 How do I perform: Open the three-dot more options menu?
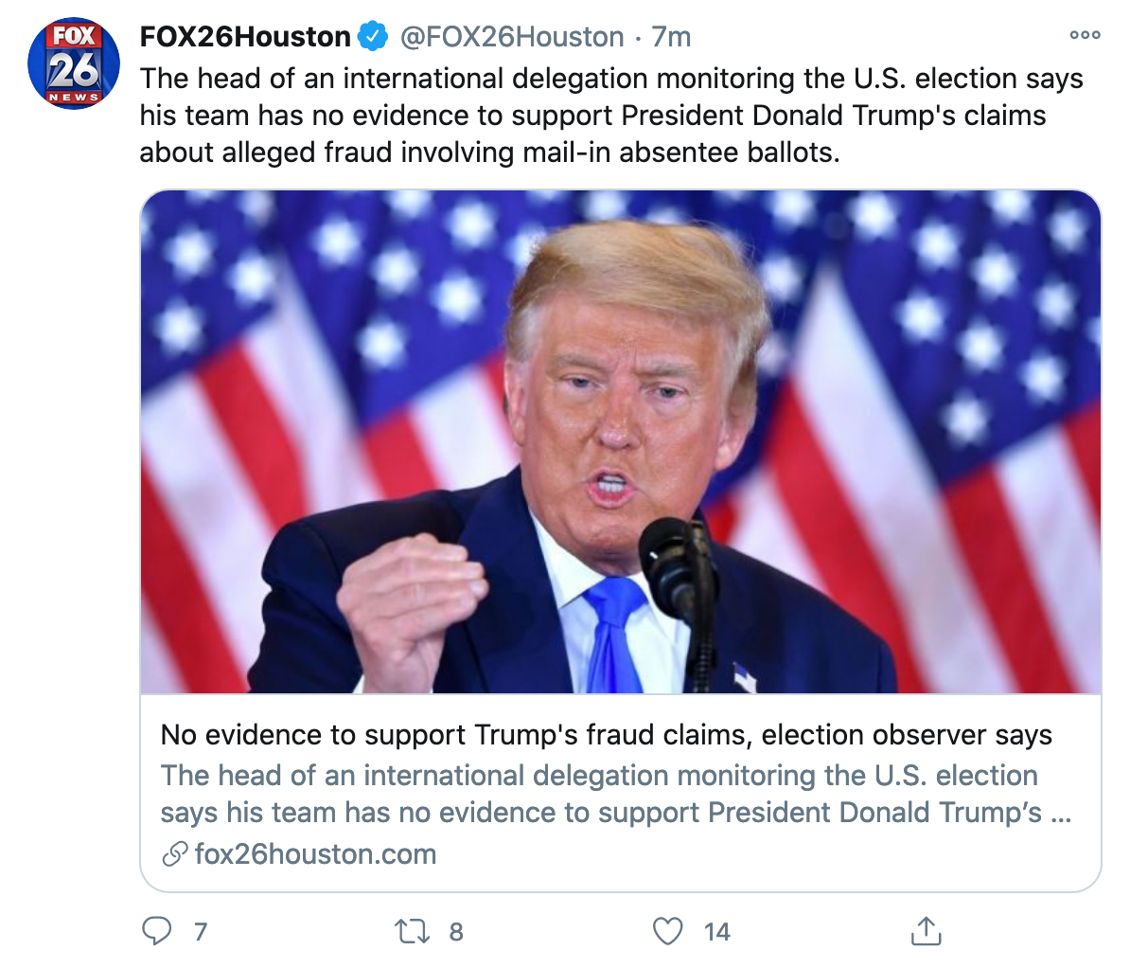(1085, 35)
